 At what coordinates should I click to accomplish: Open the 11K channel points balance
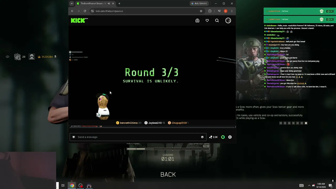pos(213,137)
